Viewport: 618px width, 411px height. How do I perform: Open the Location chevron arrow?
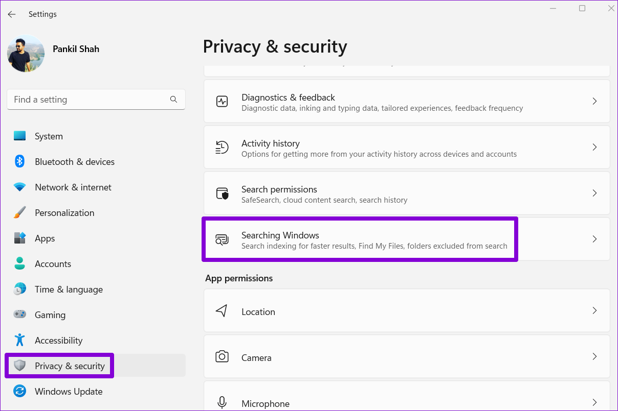pos(594,310)
